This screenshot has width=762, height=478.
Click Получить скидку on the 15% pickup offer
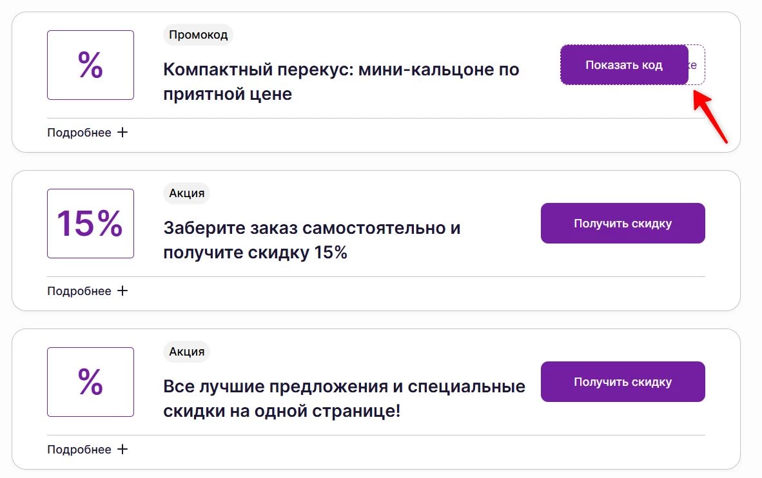(622, 223)
